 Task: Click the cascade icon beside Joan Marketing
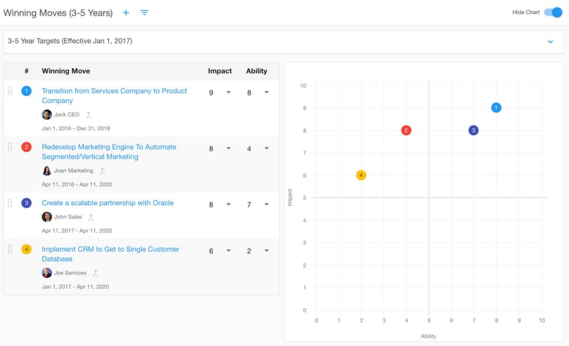pyautogui.click(x=103, y=171)
